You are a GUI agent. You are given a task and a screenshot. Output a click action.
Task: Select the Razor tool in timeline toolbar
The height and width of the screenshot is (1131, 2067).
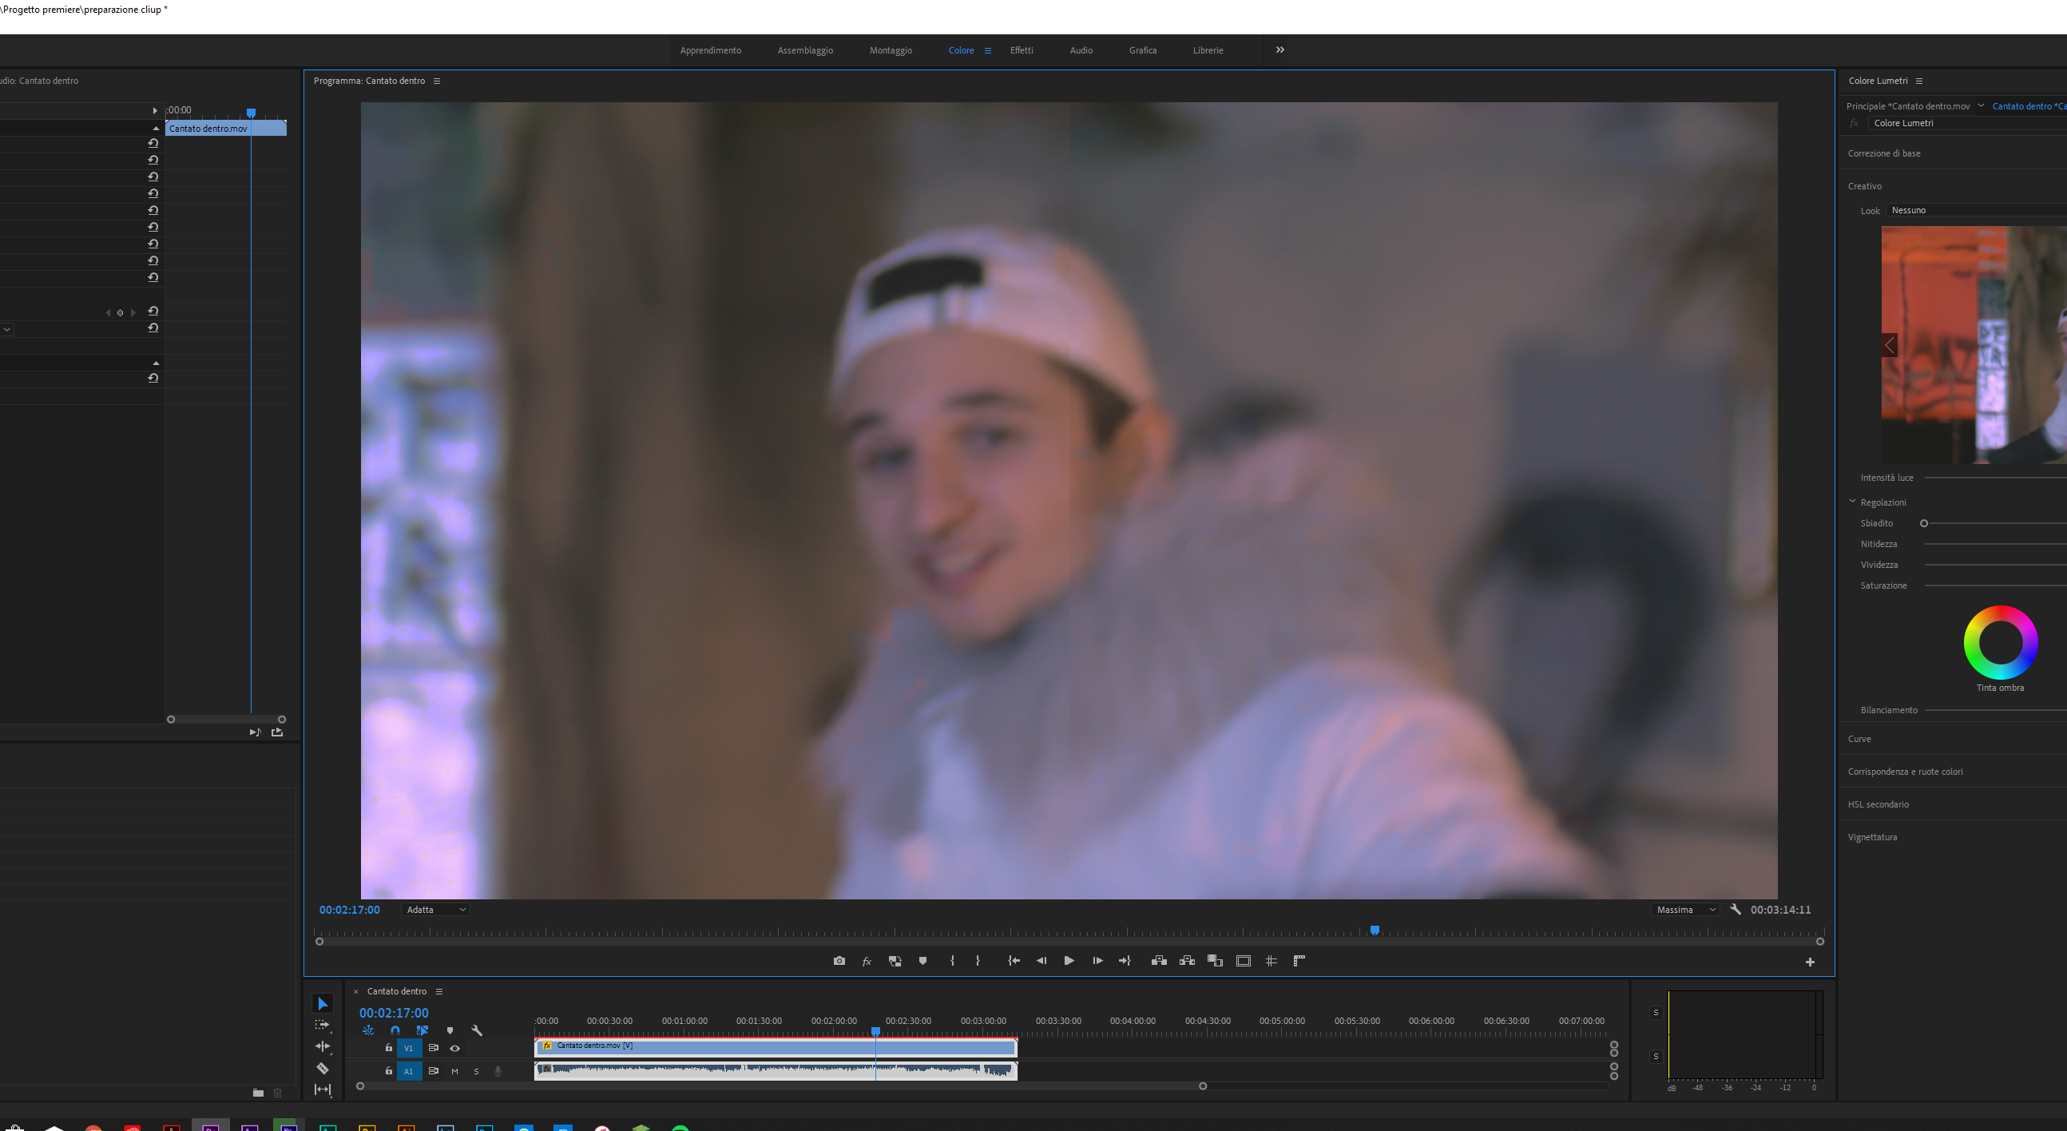323,1069
